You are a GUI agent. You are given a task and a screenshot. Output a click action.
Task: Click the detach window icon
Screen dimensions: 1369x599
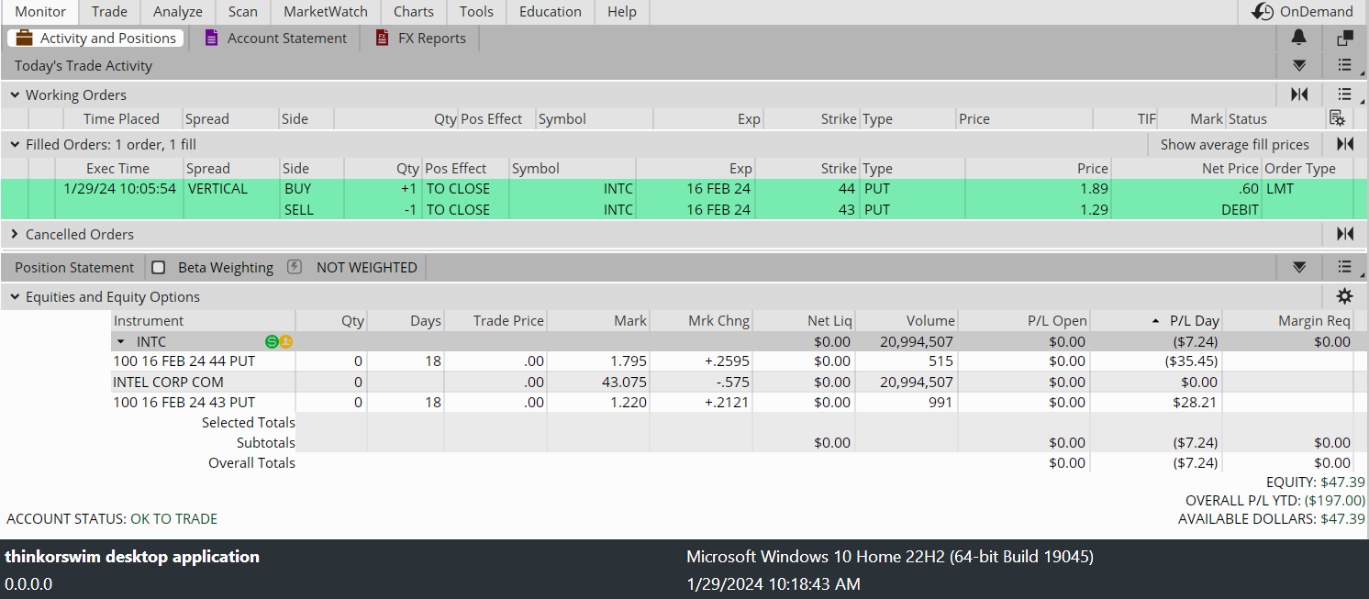(1345, 38)
